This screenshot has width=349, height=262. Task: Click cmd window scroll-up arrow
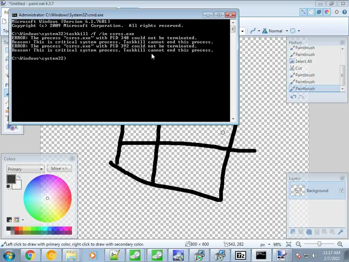click(233, 22)
